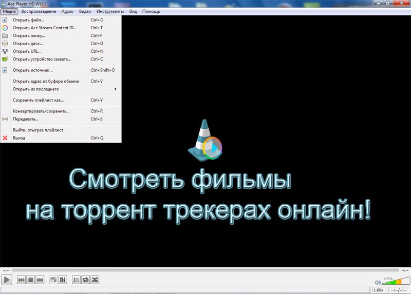Click the open file icon beside Открыть файл

[x=5, y=20]
